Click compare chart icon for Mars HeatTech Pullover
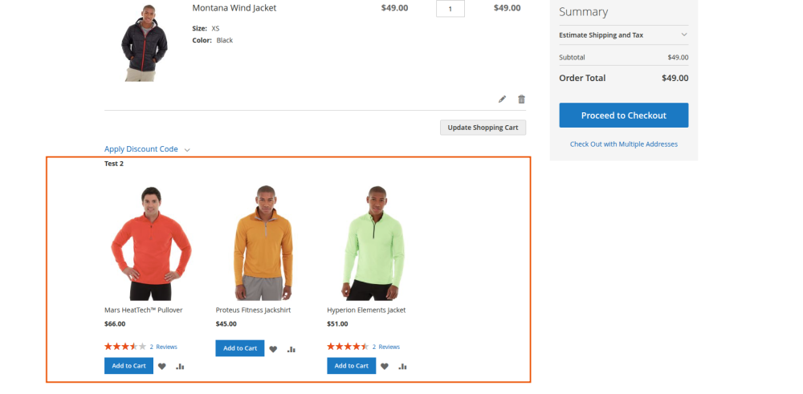This screenshot has height=394, width=803. pyautogui.click(x=180, y=367)
